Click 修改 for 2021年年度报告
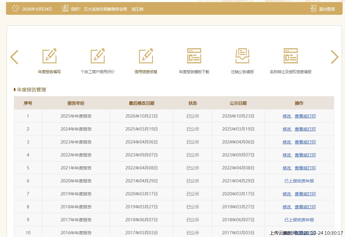 tap(287, 168)
